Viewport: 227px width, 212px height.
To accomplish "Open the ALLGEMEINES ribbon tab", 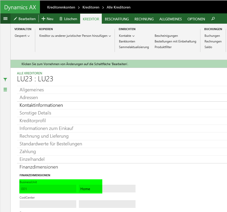I will click(x=170, y=19).
